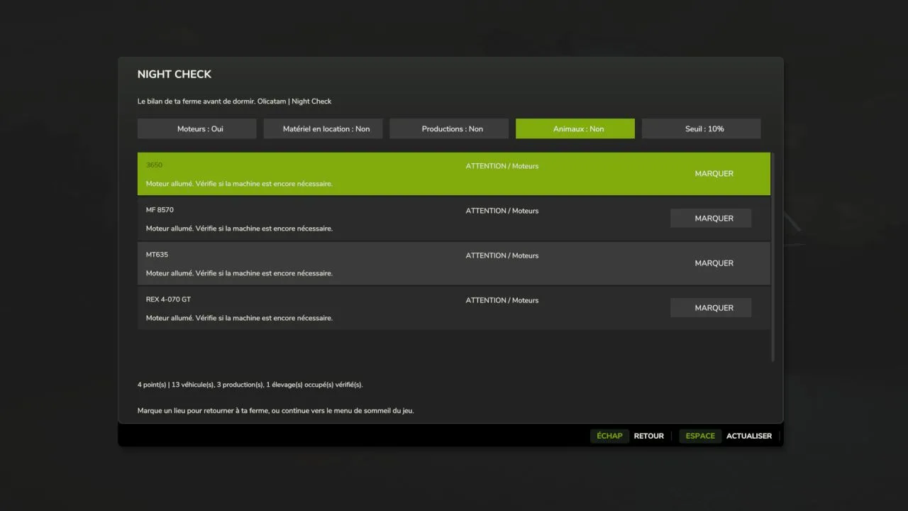The height and width of the screenshot is (511, 908).
Task: Click the RETOUR label
Action: coord(649,436)
